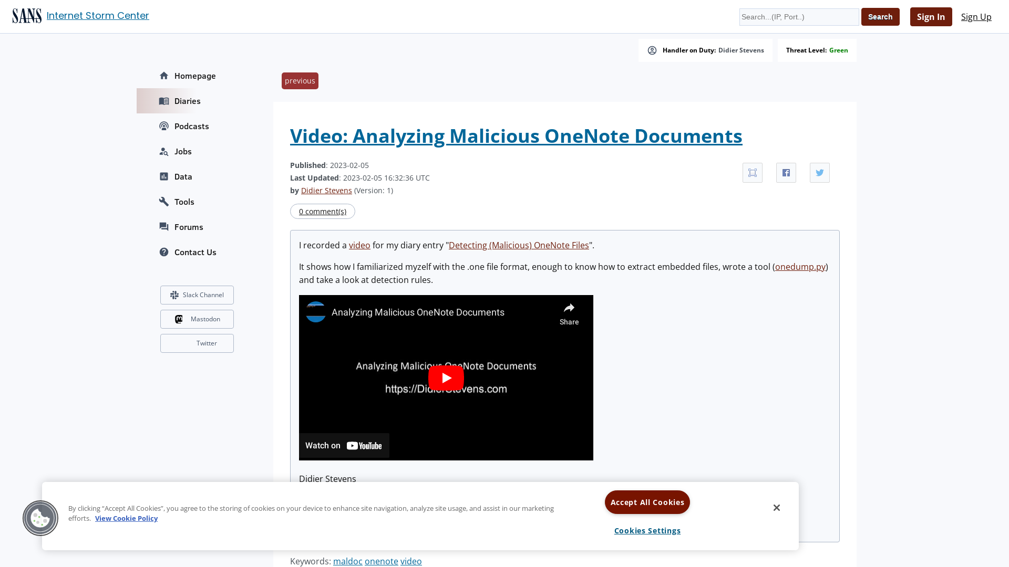Image resolution: width=1009 pixels, height=567 pixels.
Task: View 0 comment(s)
Action: [323, 212]
